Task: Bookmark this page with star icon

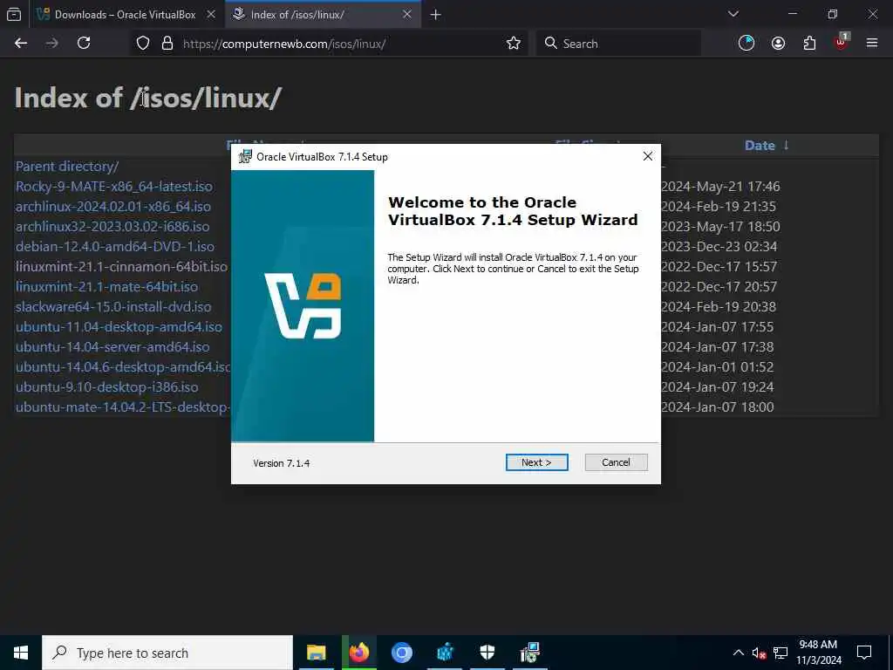Action: point(513,44)
